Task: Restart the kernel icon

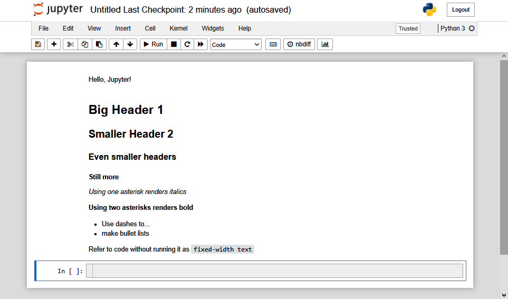Action: pyautogui.click(x=187, y=44)
